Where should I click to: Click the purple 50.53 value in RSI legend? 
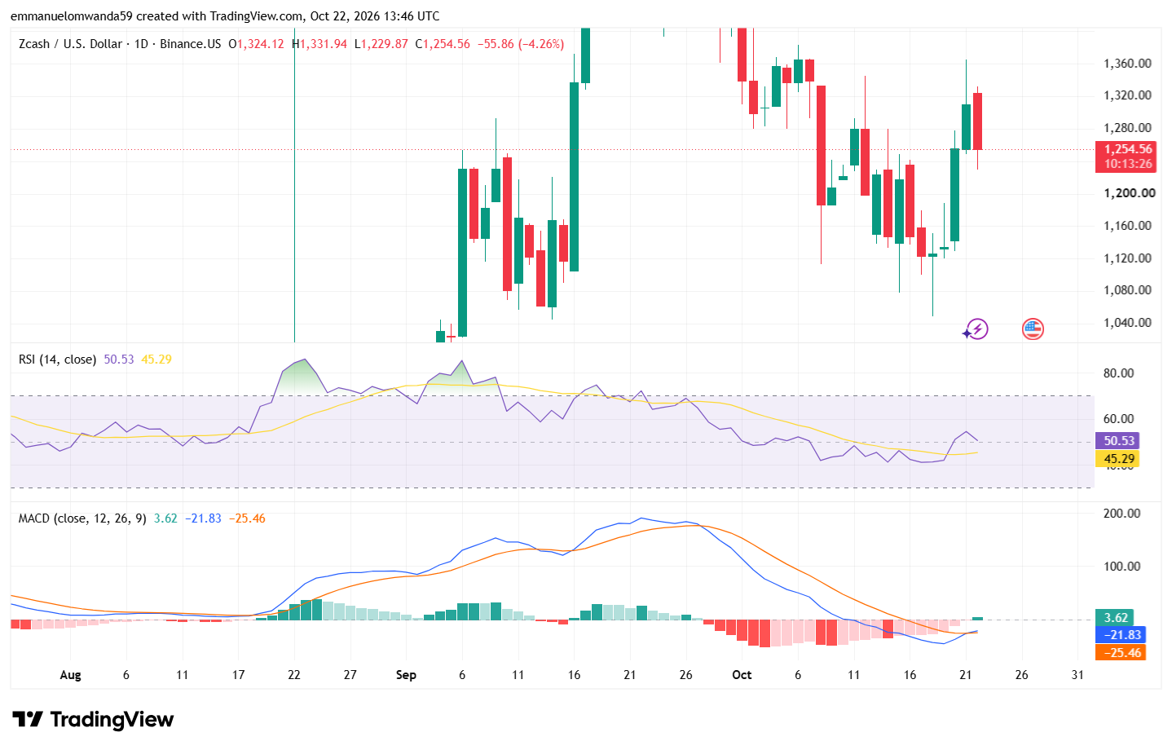point(119,360)
